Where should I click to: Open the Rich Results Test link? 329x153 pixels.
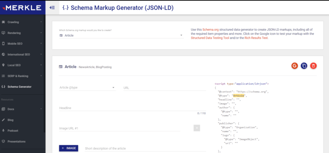tap(256, 38)
